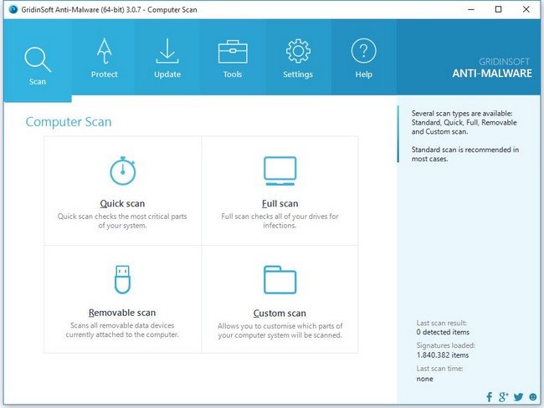
Task: Click the GRIDINSOFT ANTI-MALWARE logo text
Action: point(491,68)
